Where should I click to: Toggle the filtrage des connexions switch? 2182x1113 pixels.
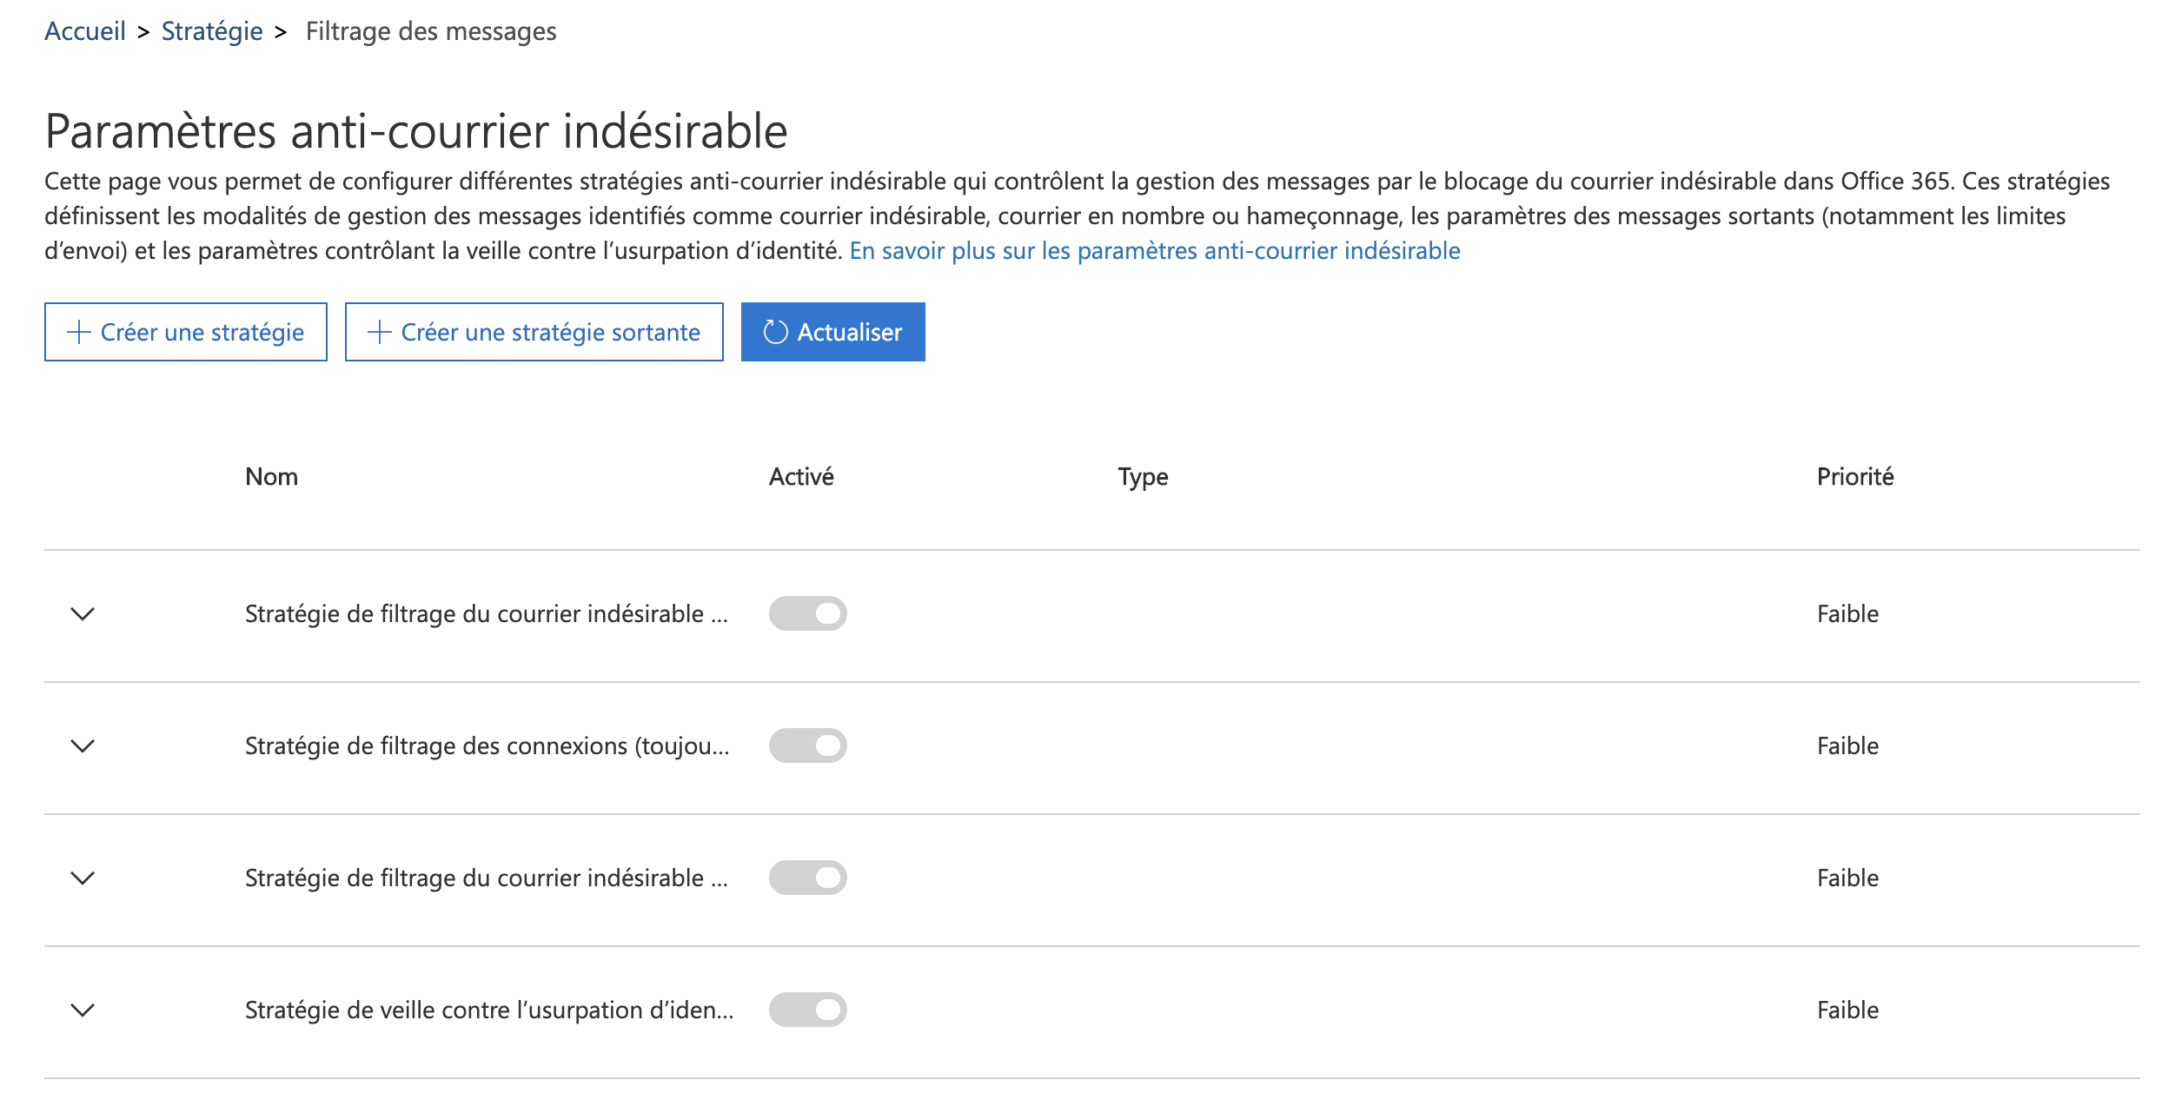click(808, 745)
